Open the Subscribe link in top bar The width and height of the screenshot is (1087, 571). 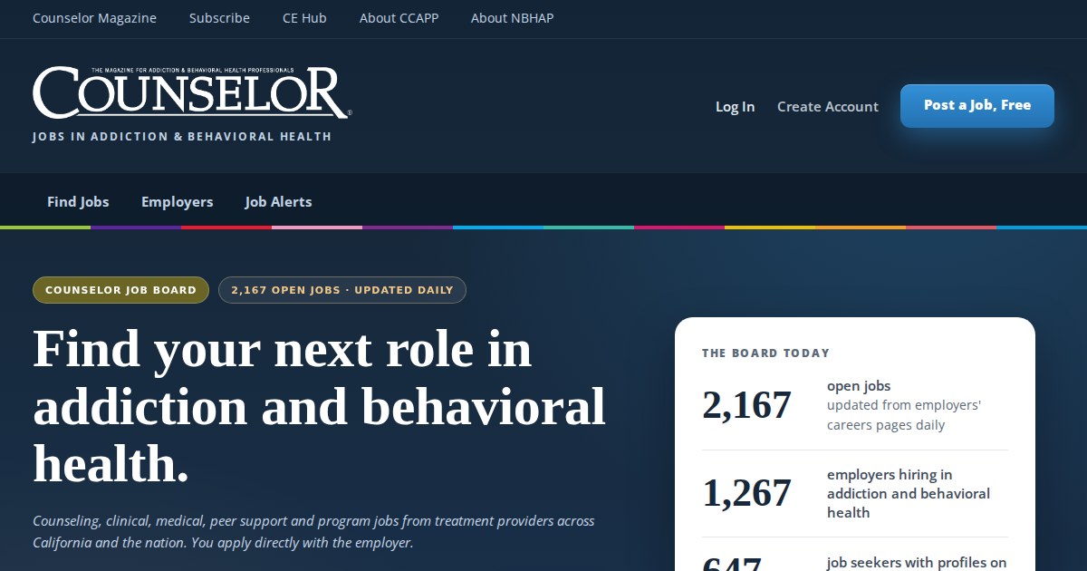tap(219, 18)
